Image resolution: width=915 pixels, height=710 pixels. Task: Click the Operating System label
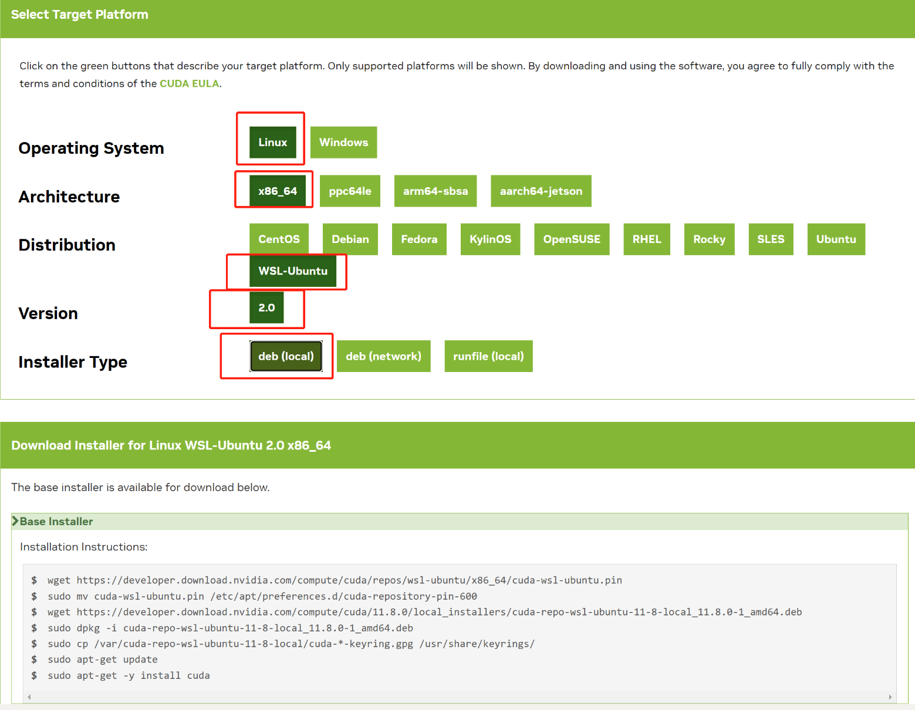point(92,148)
